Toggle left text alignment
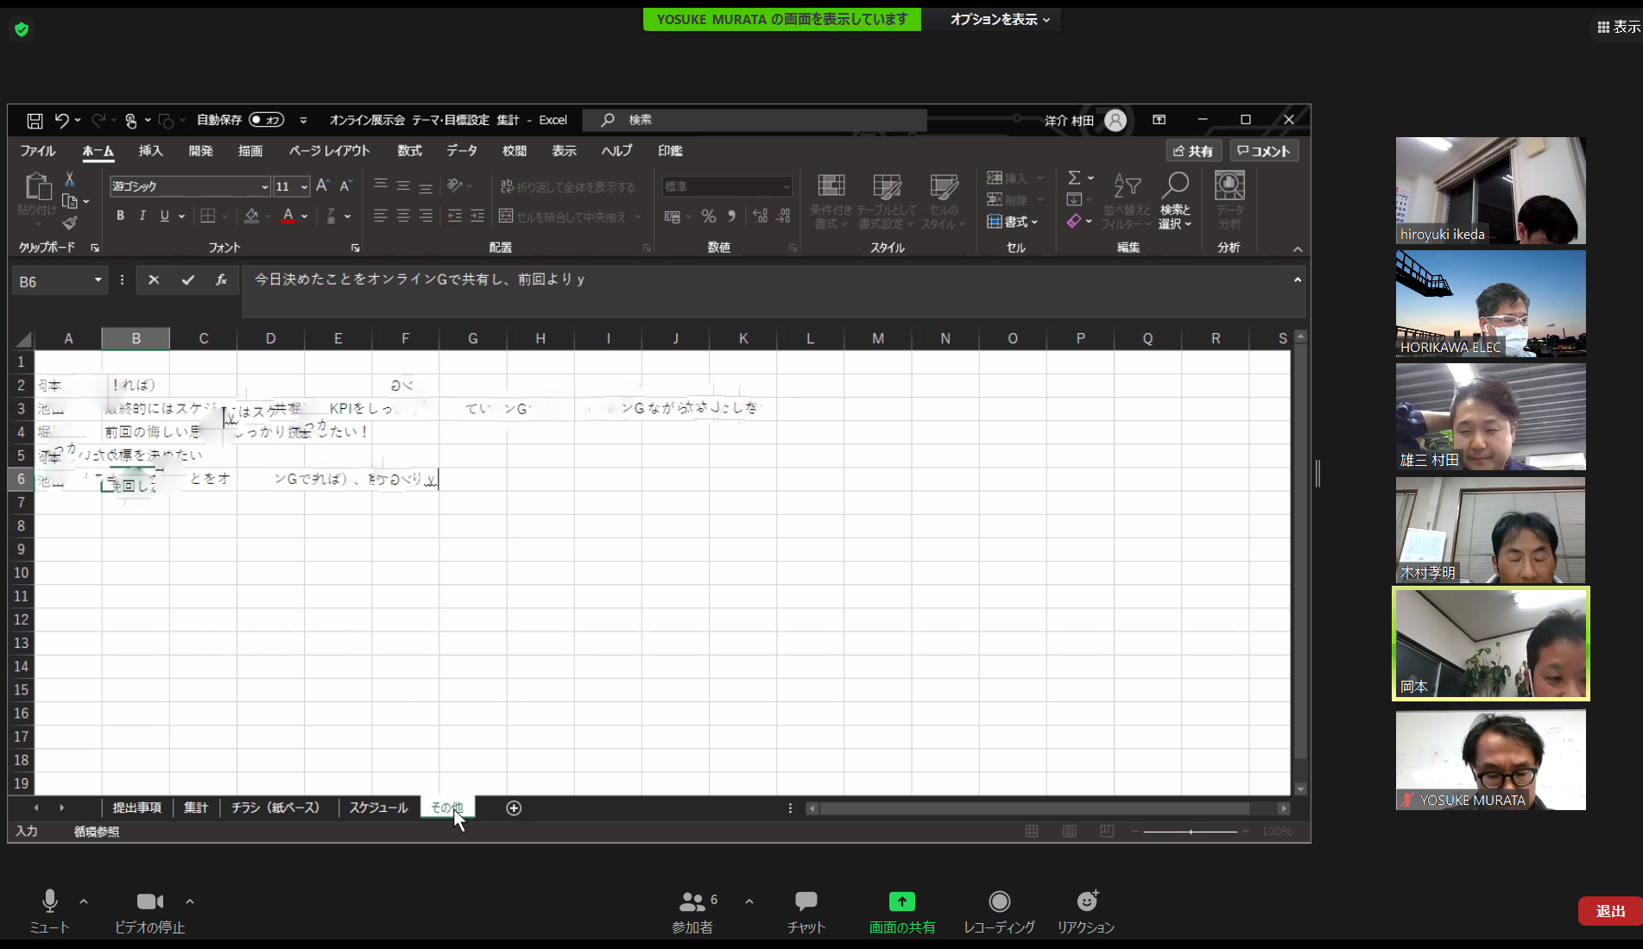1643x949 pixels. (380, 216)
